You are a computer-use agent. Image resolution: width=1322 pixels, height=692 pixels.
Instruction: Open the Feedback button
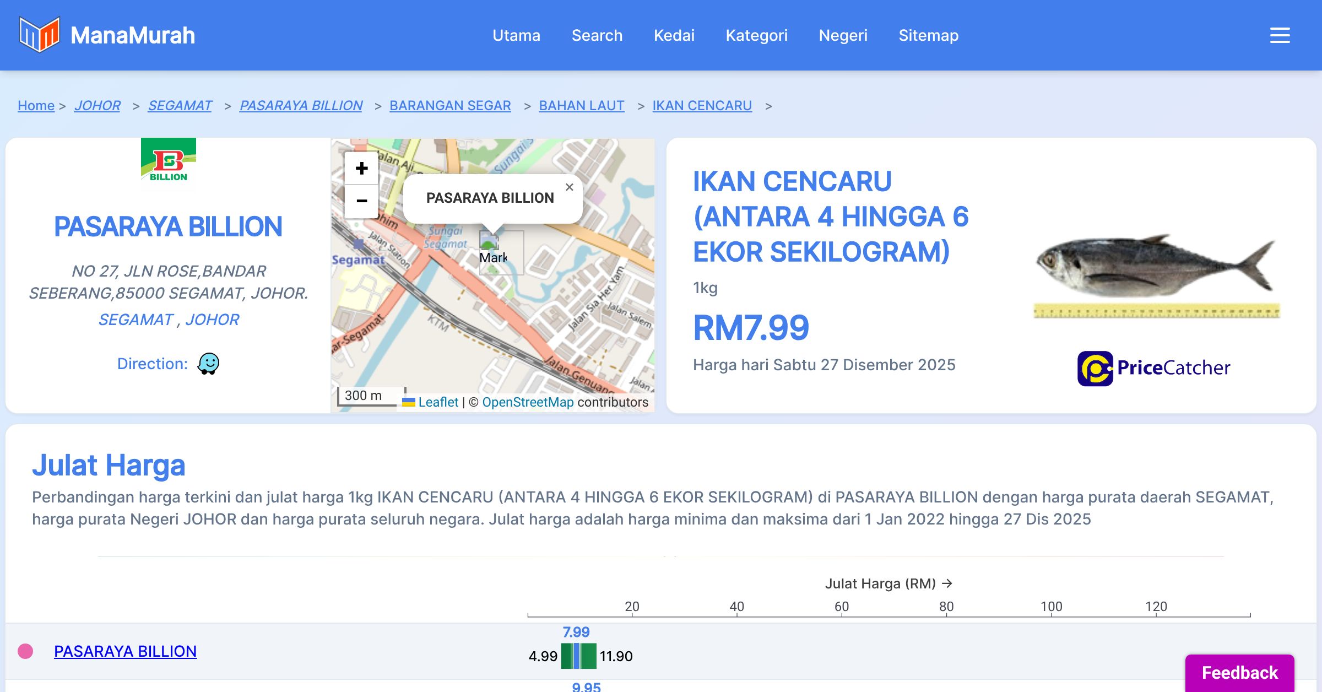(1239, 673)
